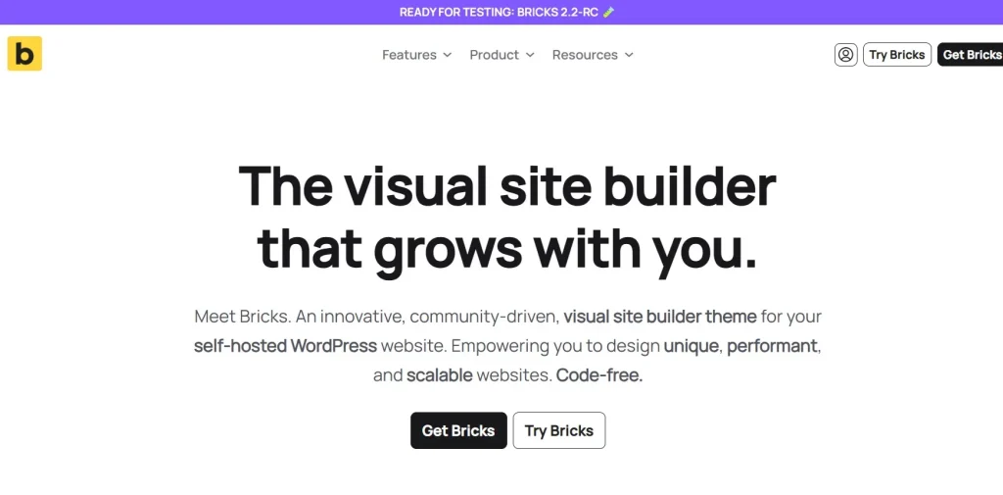Screen dimensions: 1003x495
Task: Expand the Features dropdown chevron
Action: pyautogui.click(x=448, y=55)
